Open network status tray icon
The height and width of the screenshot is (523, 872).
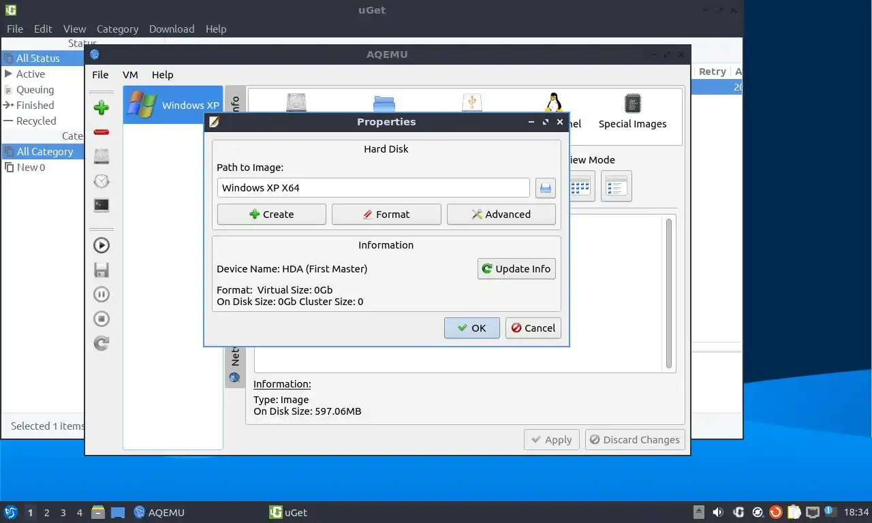[812, 512]
